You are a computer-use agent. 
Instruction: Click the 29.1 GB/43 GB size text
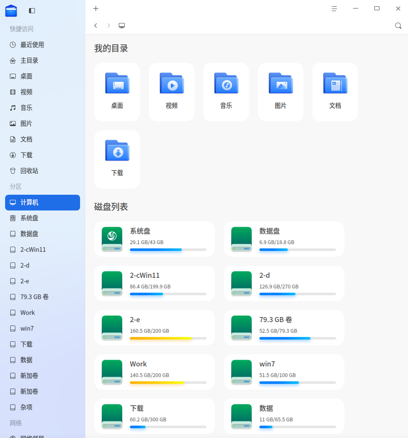[x=147, y=242]
